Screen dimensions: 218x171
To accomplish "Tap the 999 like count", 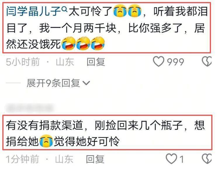I will click(x=175, y=62).
